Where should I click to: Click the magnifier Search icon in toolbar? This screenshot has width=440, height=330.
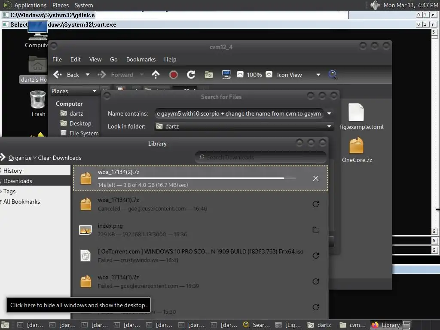[333, 75]
